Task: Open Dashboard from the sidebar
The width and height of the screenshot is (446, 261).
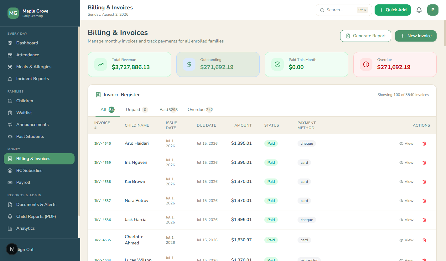Action: tap(39, 43)
